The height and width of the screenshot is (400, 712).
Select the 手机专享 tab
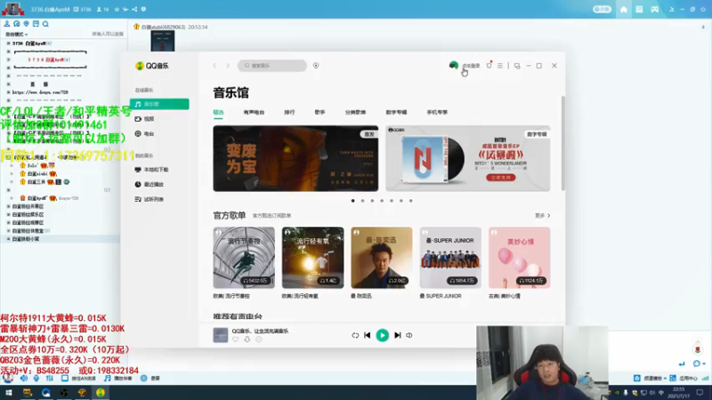pyautogui.click(x=437, y=113)
